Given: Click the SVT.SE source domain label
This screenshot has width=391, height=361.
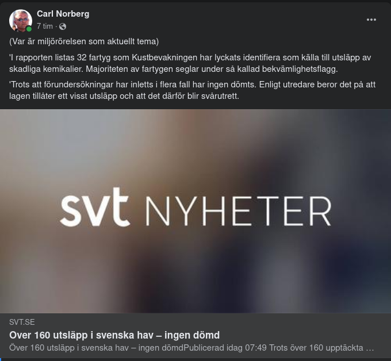Looking at the screenshot, I should (x=22, y=322).
